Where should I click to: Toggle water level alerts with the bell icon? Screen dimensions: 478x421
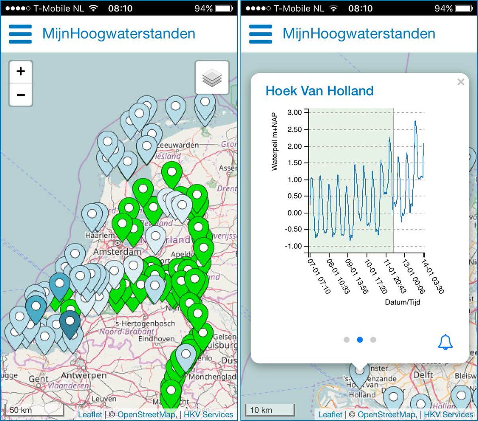[445, 342]
